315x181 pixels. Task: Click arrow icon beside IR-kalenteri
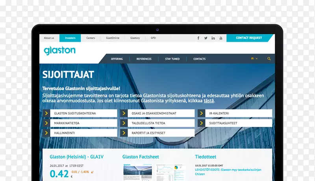tap(201, 113)
